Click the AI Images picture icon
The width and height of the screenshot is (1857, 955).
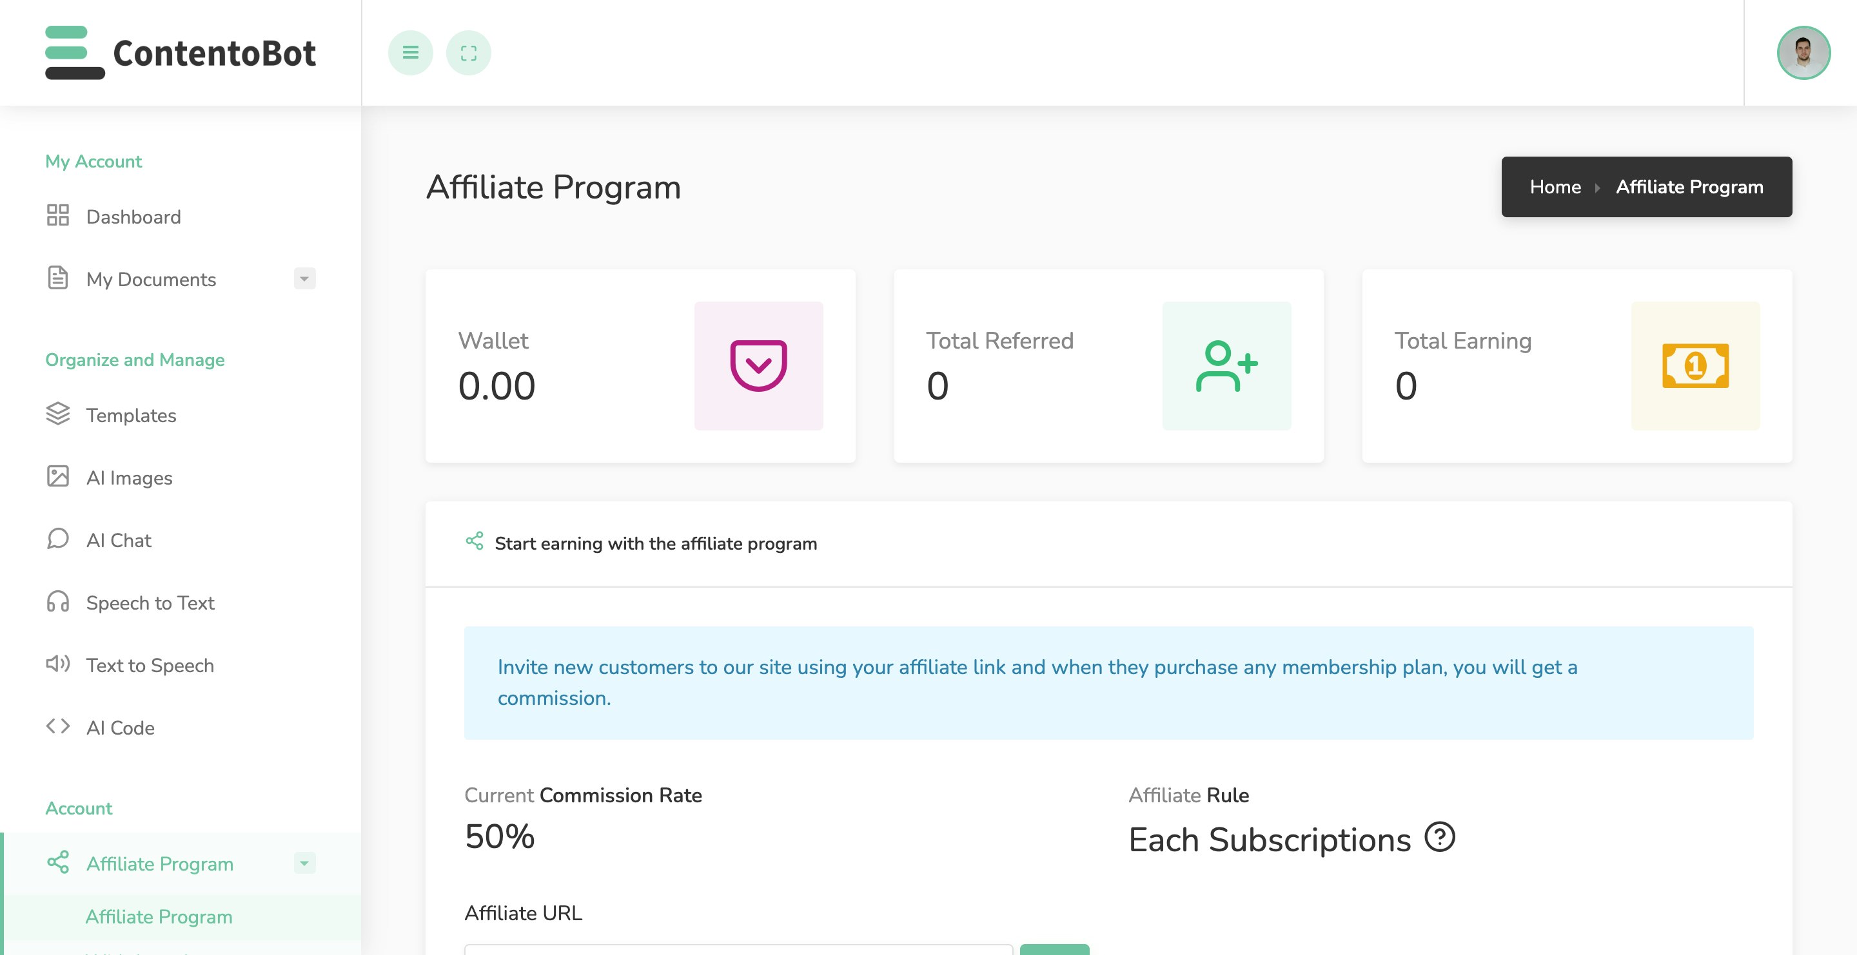[x=57, y=476]
